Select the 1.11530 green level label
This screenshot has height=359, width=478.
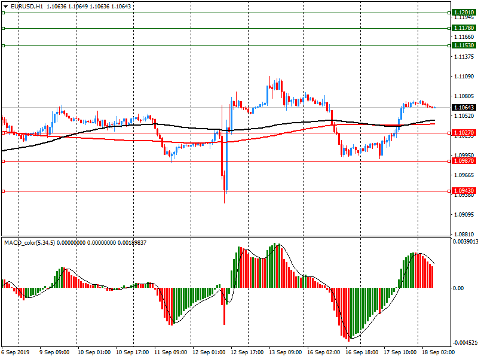click(464, 45)
